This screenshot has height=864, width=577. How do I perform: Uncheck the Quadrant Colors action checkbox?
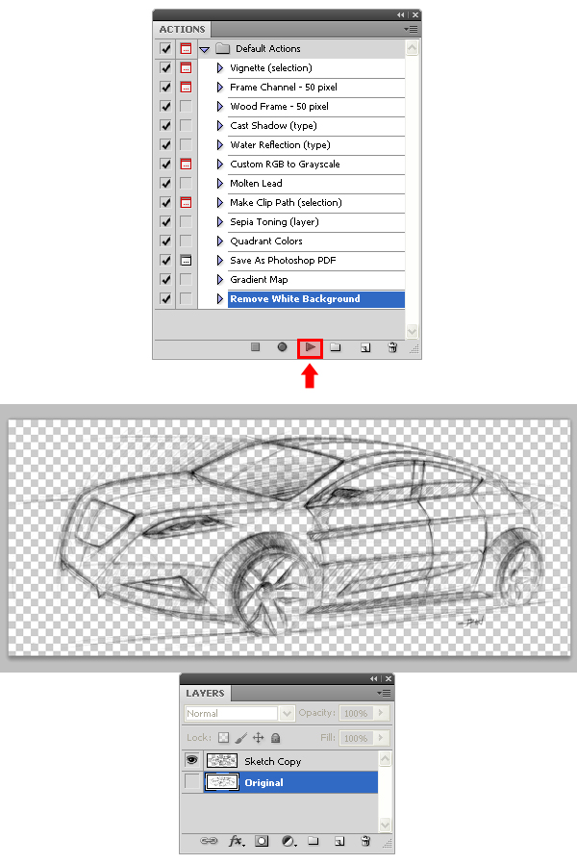point(165,241)
